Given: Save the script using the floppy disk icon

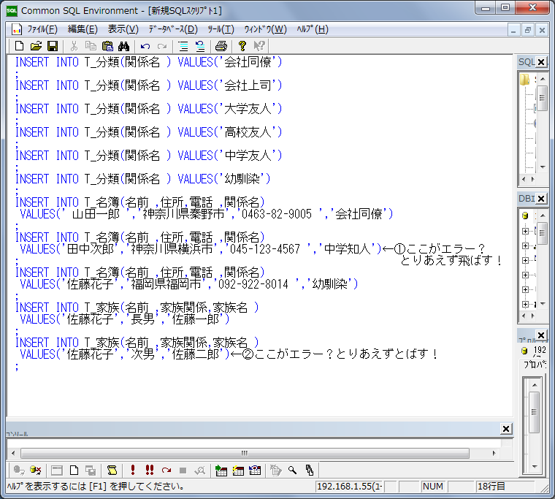Looking at the screenshot, I should [52, 46].
